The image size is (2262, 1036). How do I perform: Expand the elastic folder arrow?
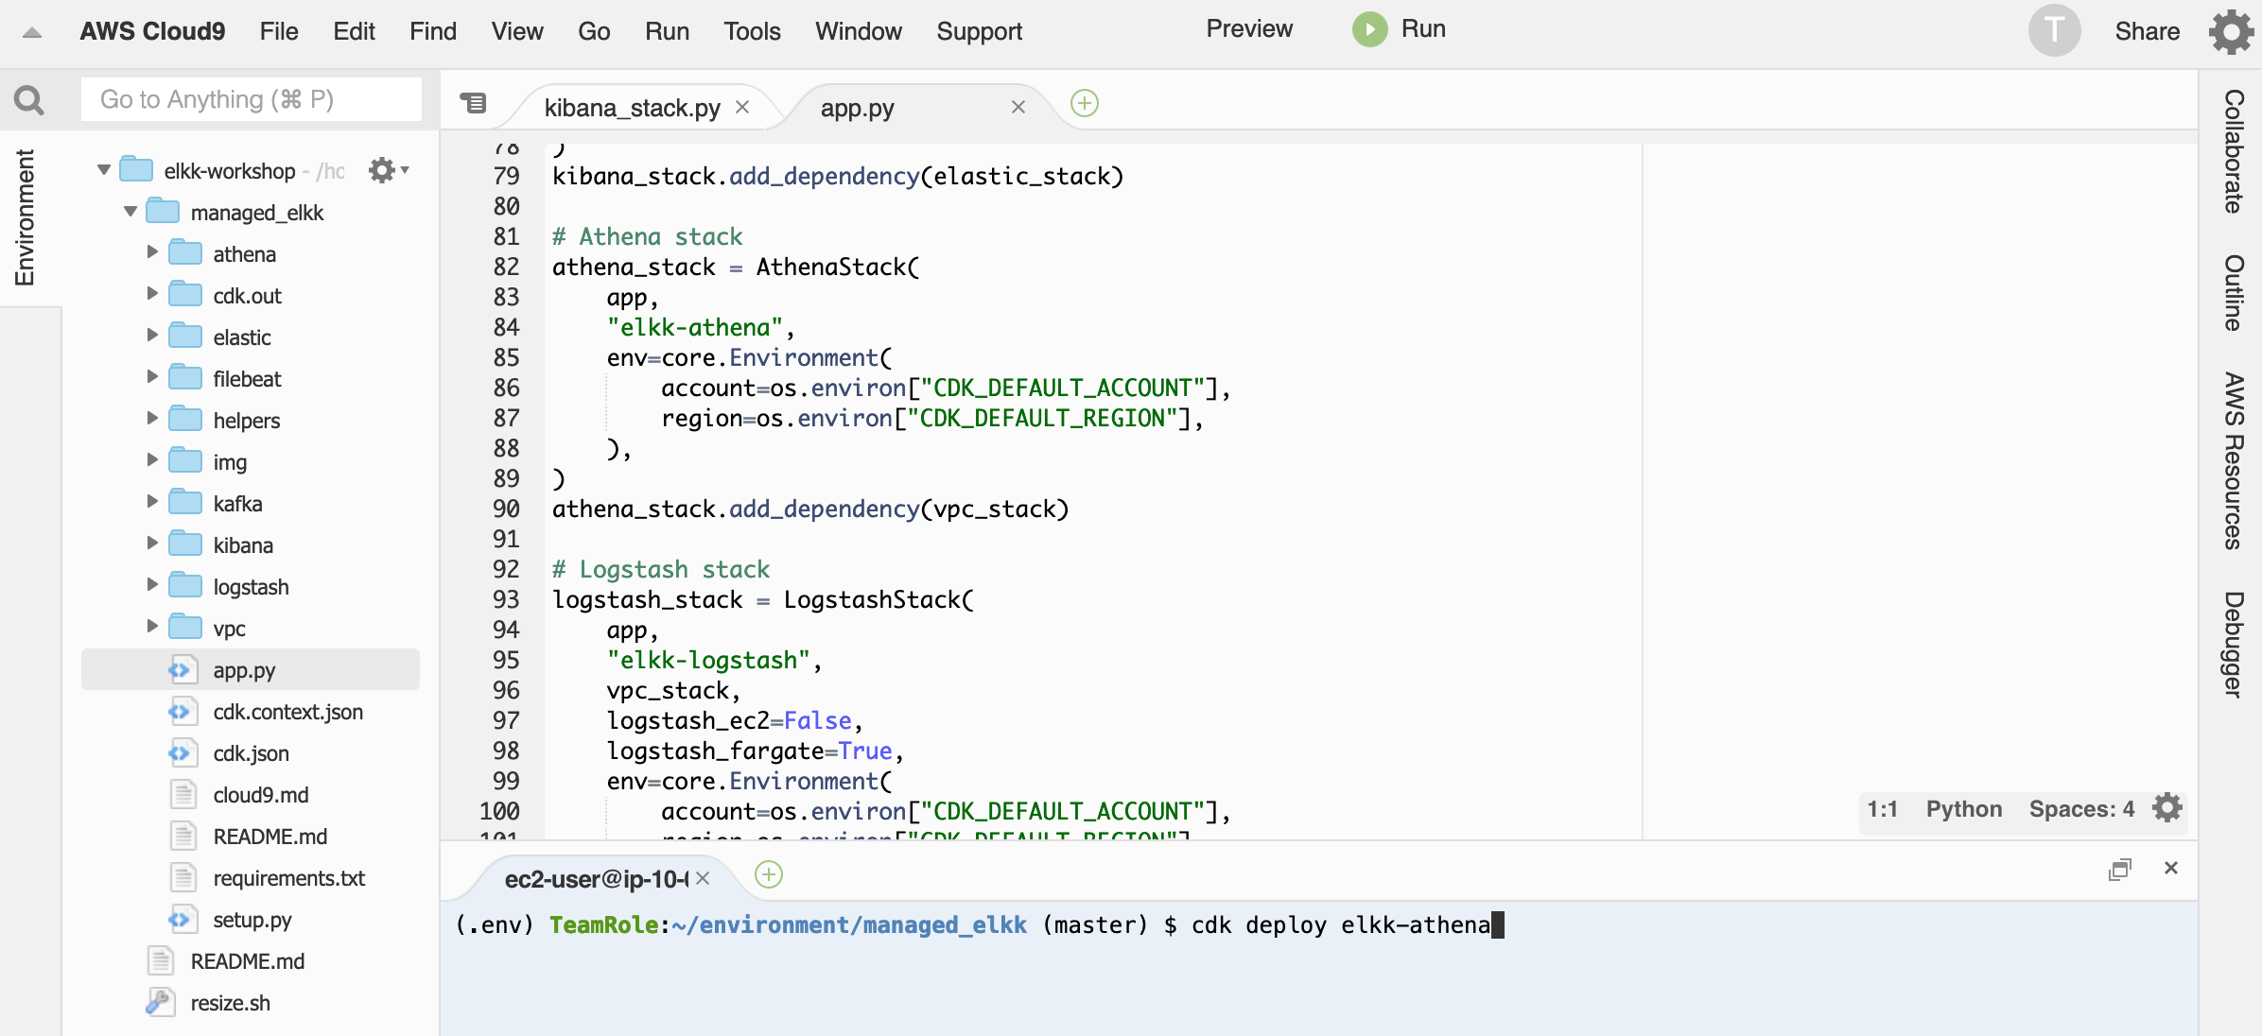point(151,336)
